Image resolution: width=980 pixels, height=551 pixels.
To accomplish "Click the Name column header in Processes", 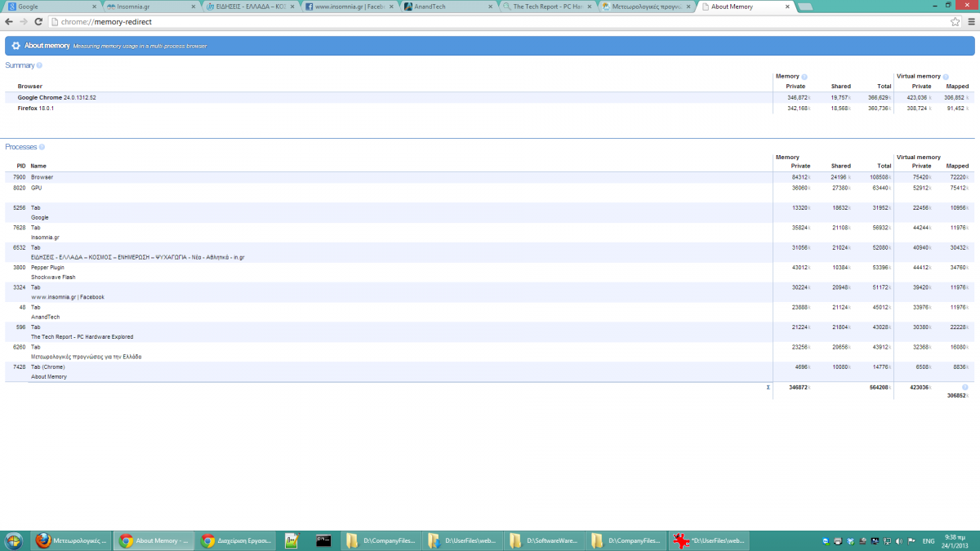I will [x=38, y=166].
